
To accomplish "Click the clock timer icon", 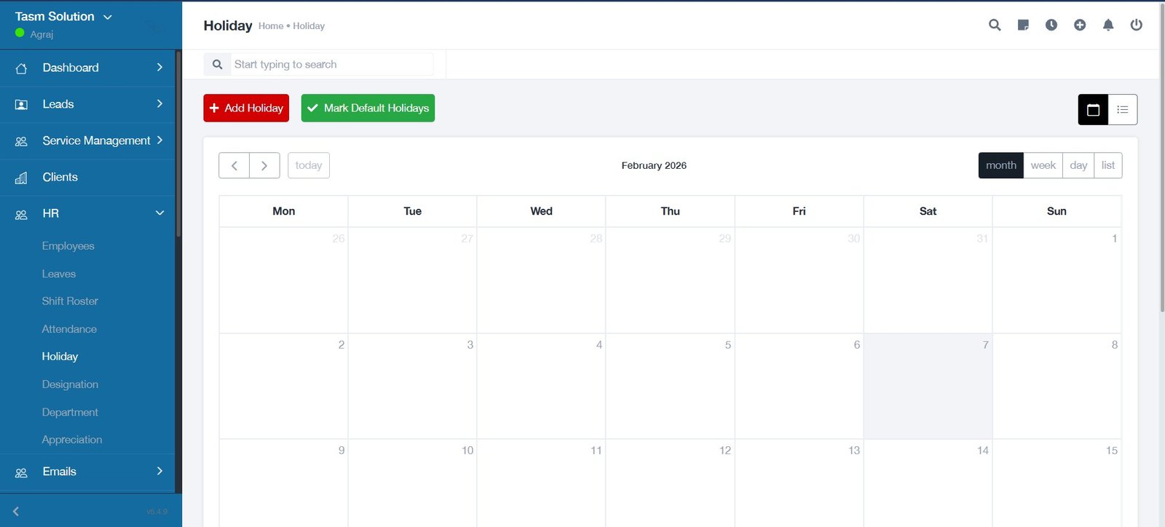I will pyautogui.click(x=1051, y=25).
